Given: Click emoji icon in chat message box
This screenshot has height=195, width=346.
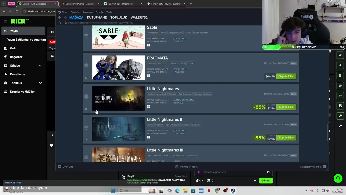Looking at the screenshot, I should tap(268, 172).
